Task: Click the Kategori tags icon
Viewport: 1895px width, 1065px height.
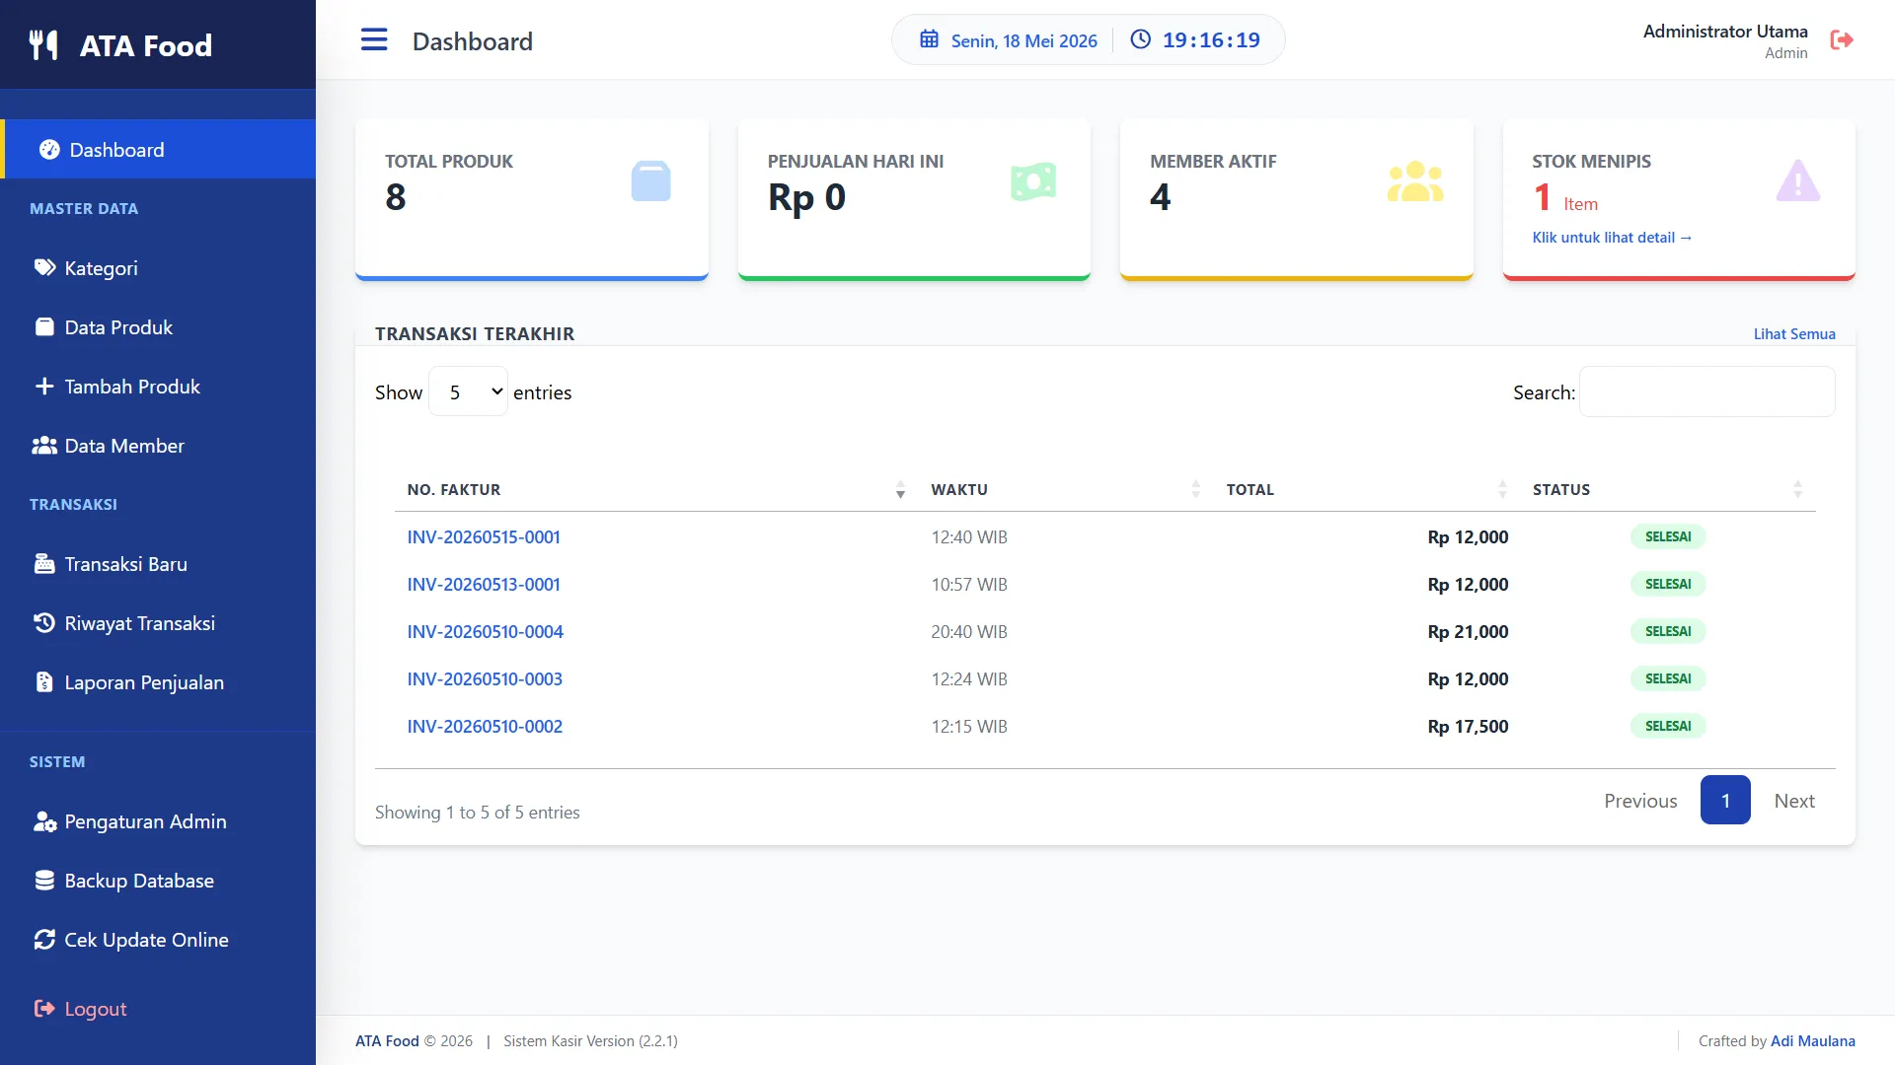Action: (44, 268)
